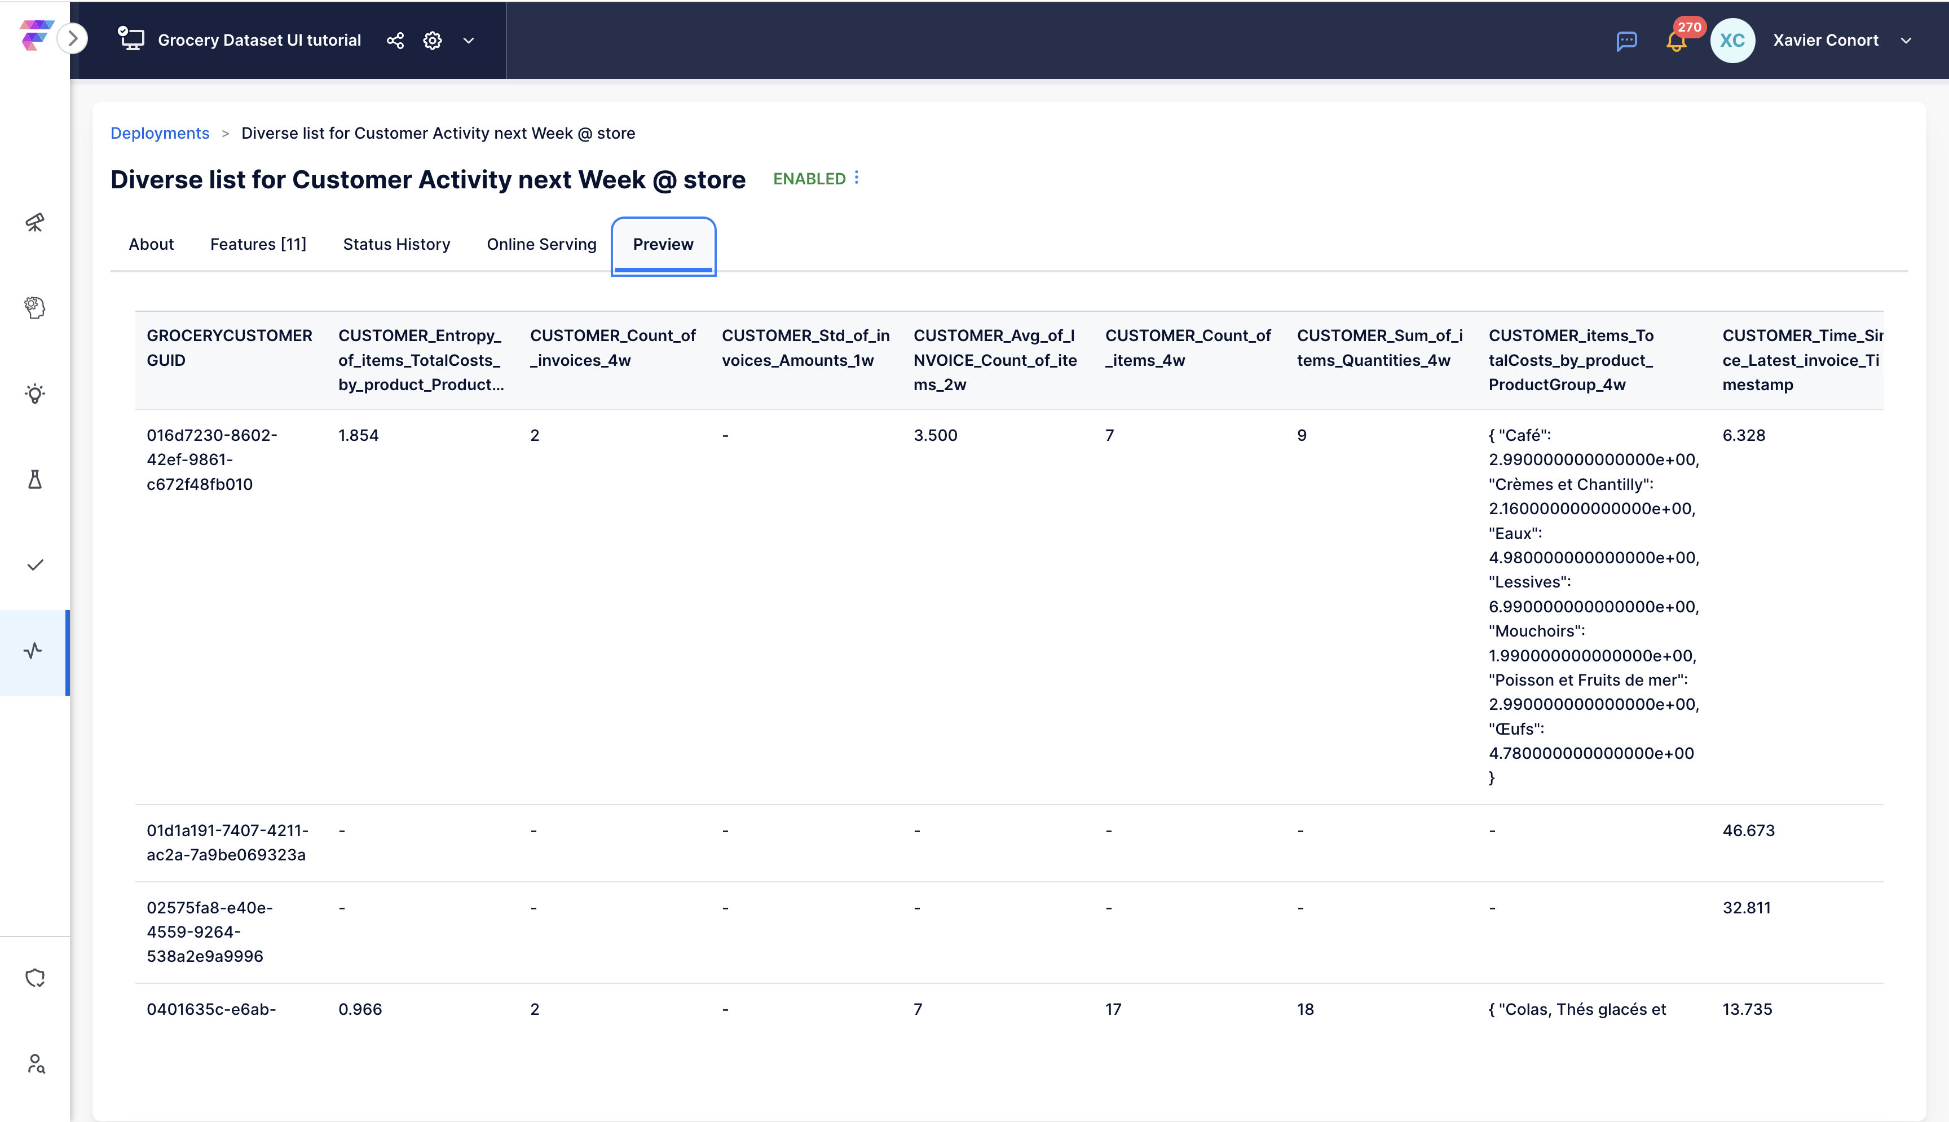Switch to the Features [11] tab
Screen dimensions: 1949x1122
(258, 244)
